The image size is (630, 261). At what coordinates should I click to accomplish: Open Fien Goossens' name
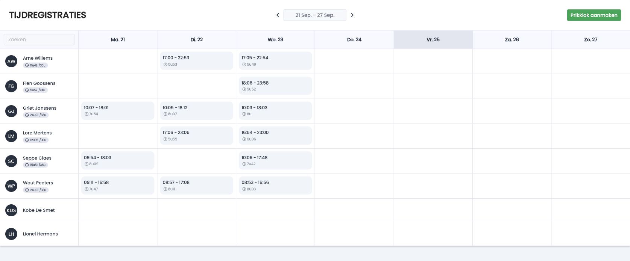39,83
